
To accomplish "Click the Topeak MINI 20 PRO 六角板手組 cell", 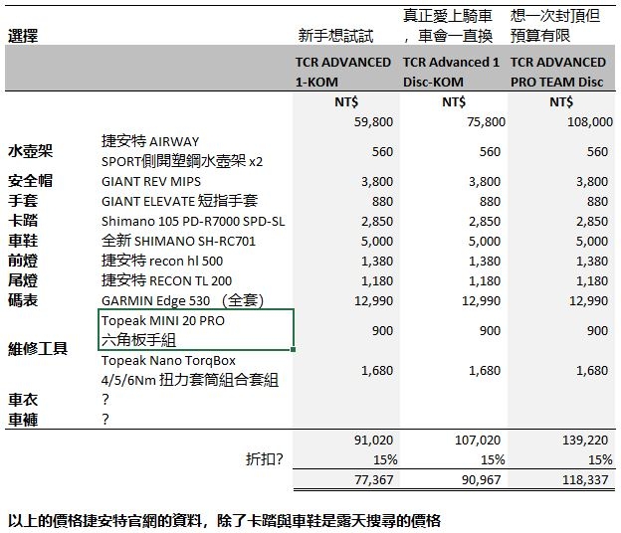I will [x=196, y=330].
